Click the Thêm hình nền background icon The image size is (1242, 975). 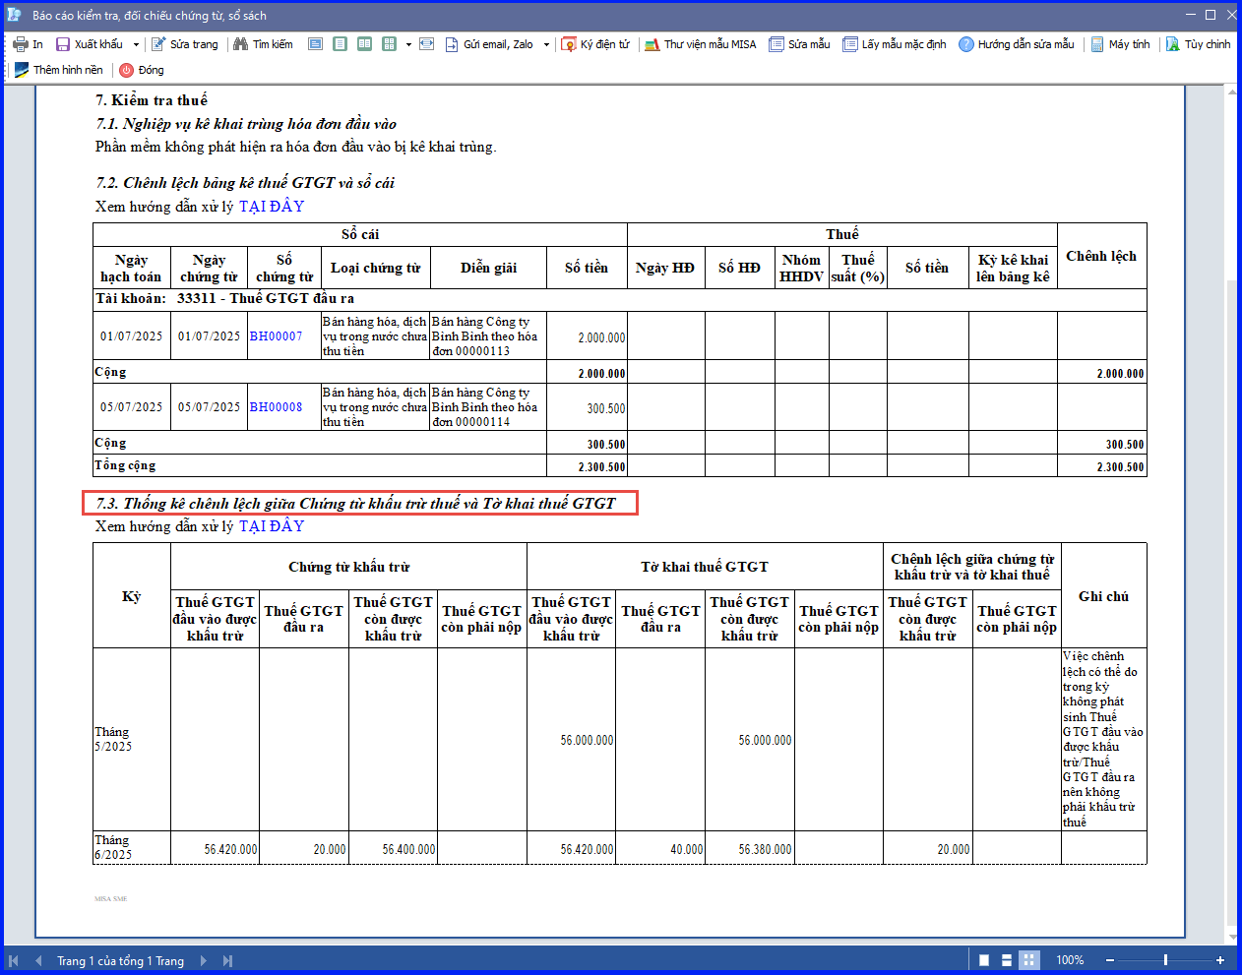click(x=22, y=70)
